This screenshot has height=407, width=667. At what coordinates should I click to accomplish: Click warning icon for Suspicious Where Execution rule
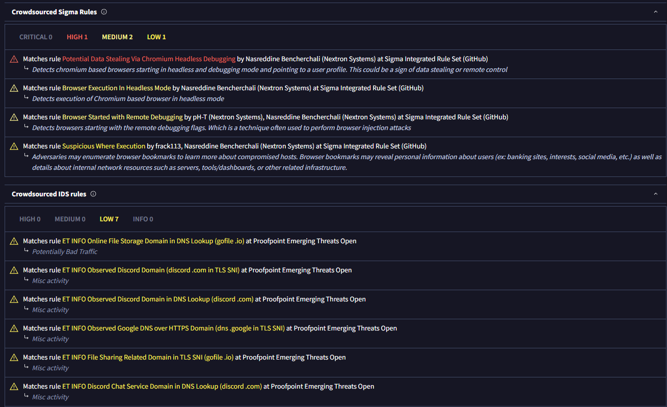(x=14, y=146)
